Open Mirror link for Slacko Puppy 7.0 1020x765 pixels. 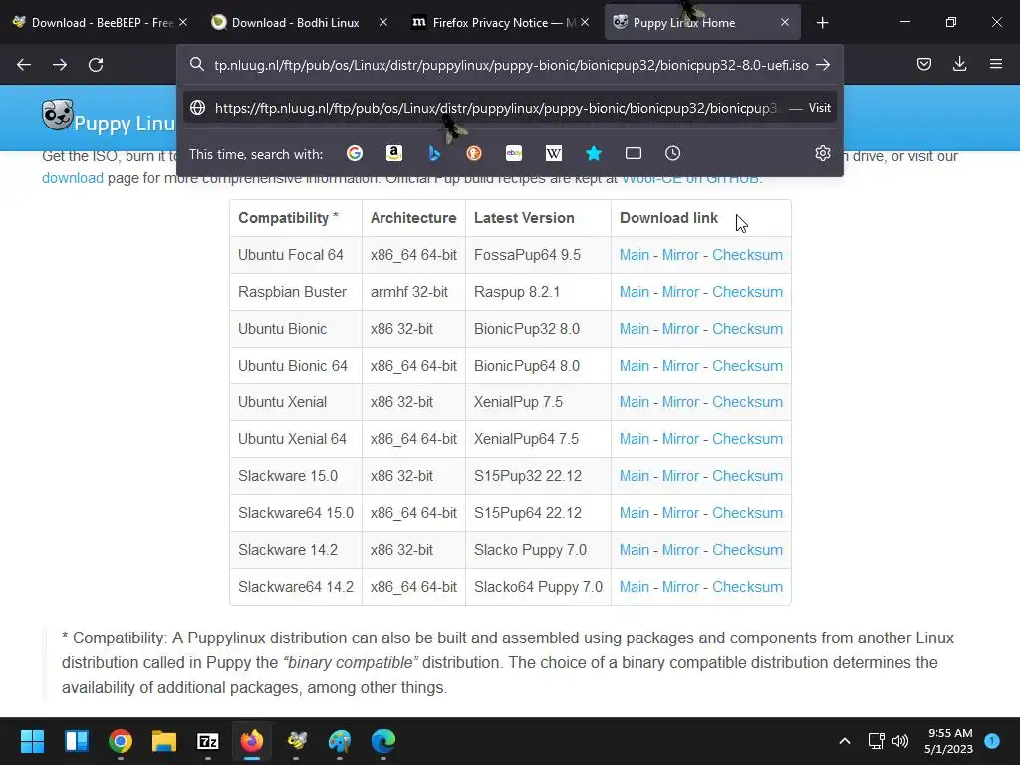pyautogui.click(x=680, y=550)
